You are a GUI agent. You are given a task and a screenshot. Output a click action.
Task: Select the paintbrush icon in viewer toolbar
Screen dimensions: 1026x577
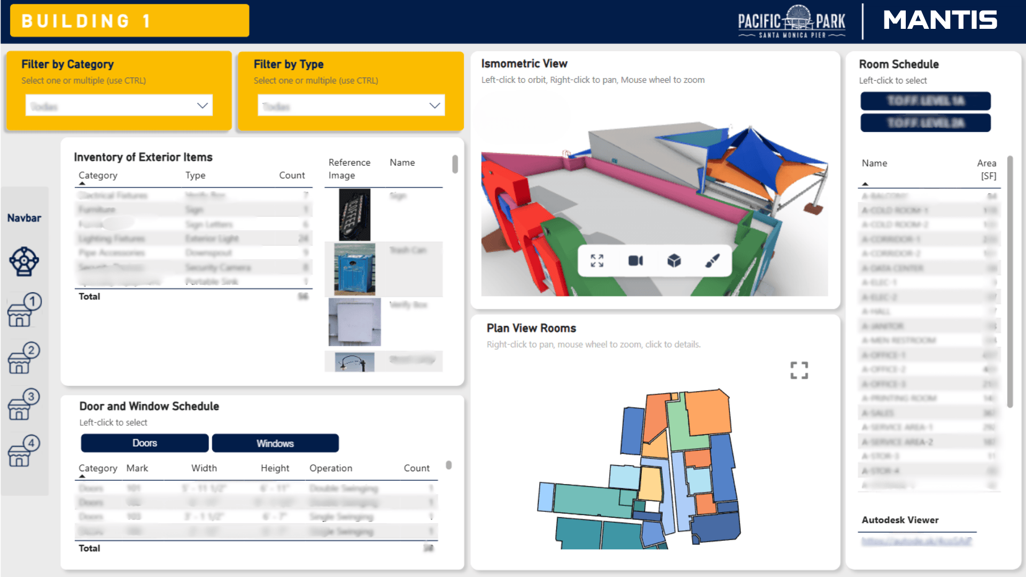(712, 261)
